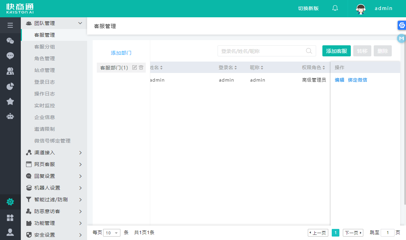
Task: Click the search magnifier icon
Action: point(309,51)
